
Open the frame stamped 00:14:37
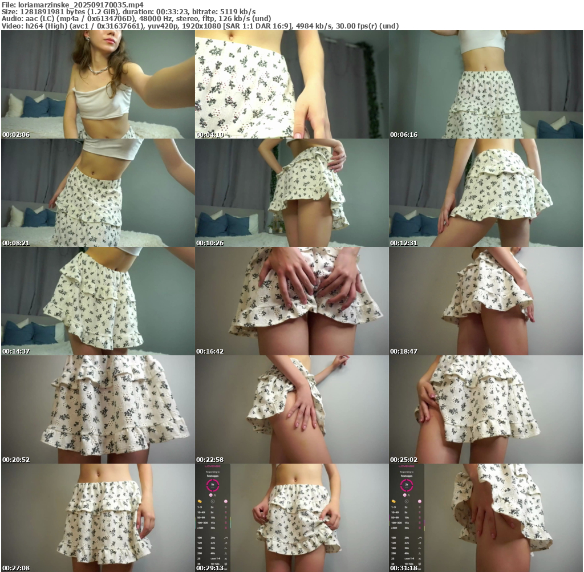[98, 301]
